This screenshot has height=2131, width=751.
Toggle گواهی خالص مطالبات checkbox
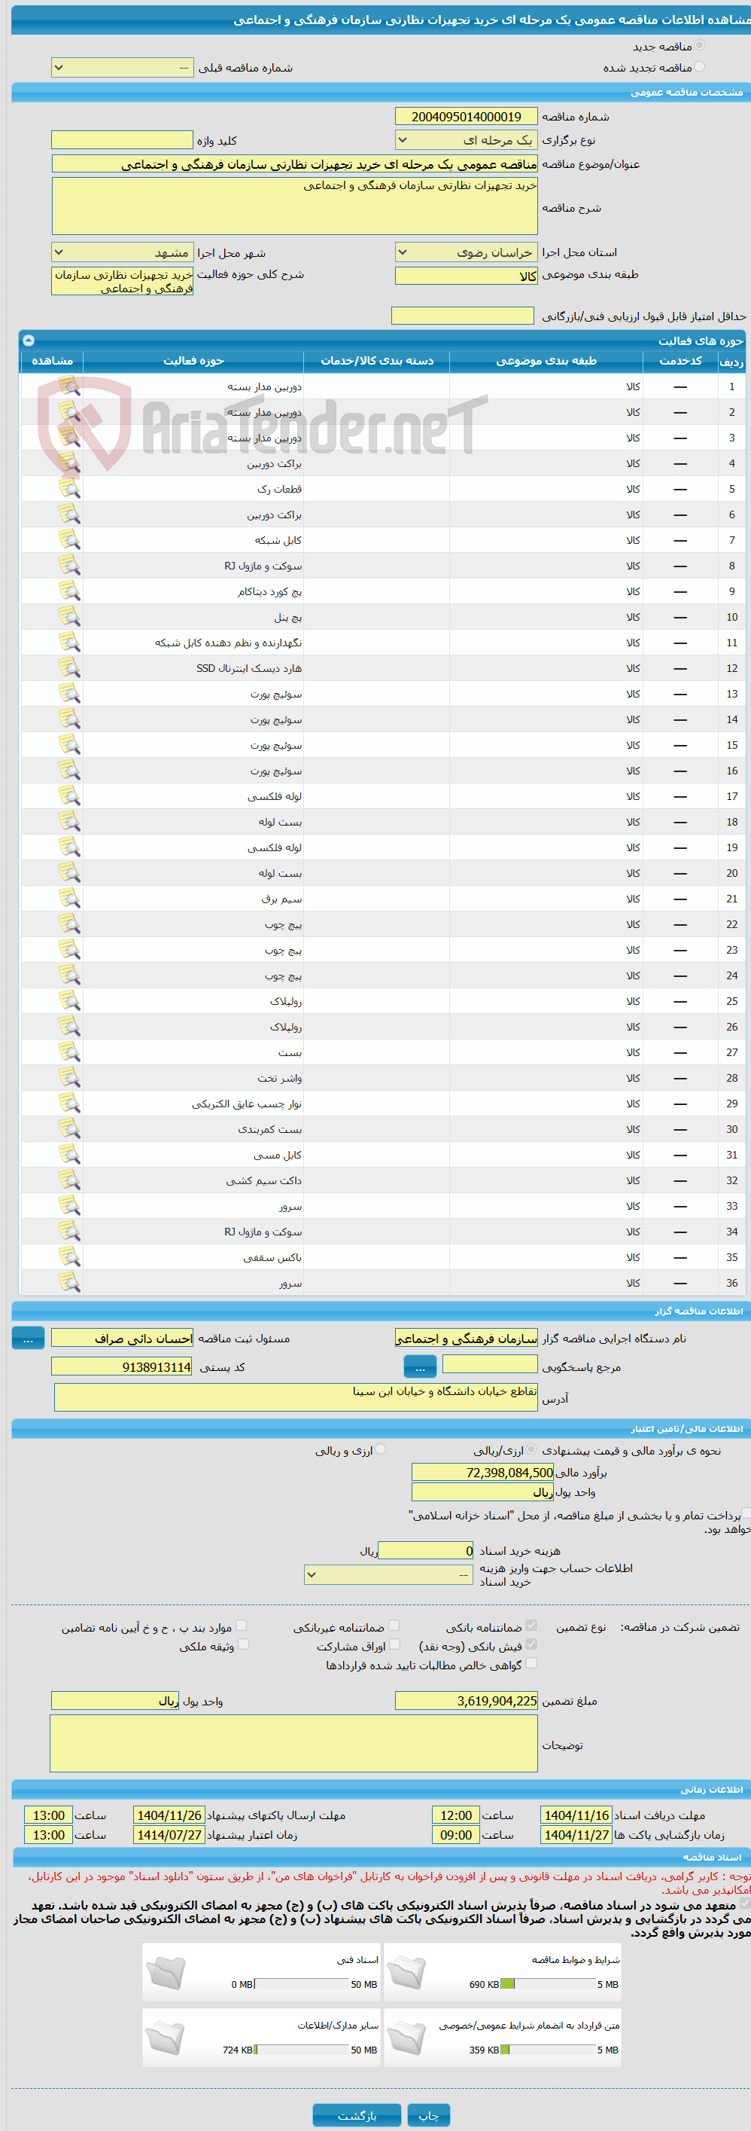click(531, 1664)
